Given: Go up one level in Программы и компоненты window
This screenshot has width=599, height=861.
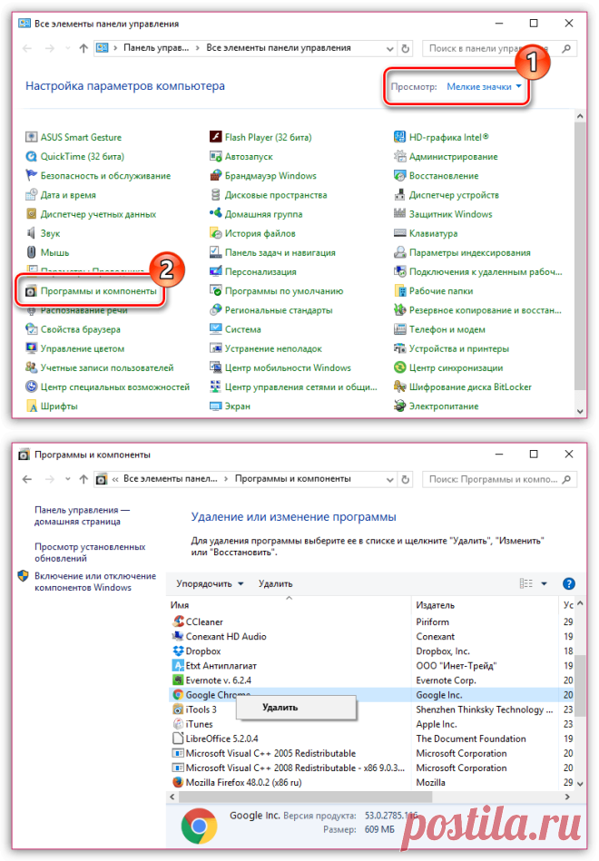Looking at the screenshot, I should (x=83, y=479).
